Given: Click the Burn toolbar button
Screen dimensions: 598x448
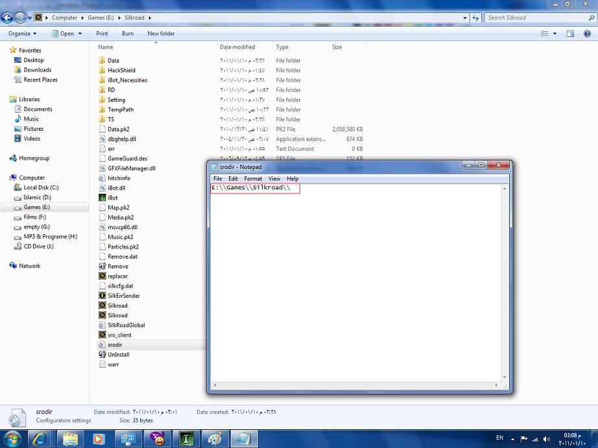Looking at the screenshot, I should coord(128,34).
